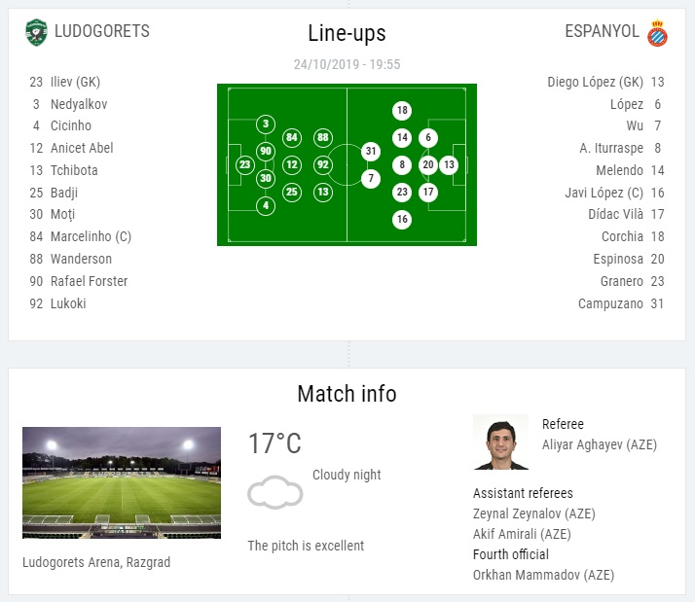
Task: Open Diego López (GK) player entry
Action: click(605, 82)
